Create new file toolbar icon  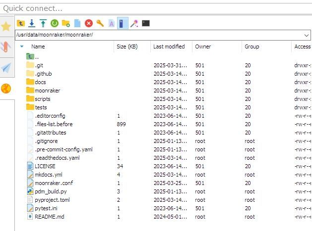(x=77, y=23)
